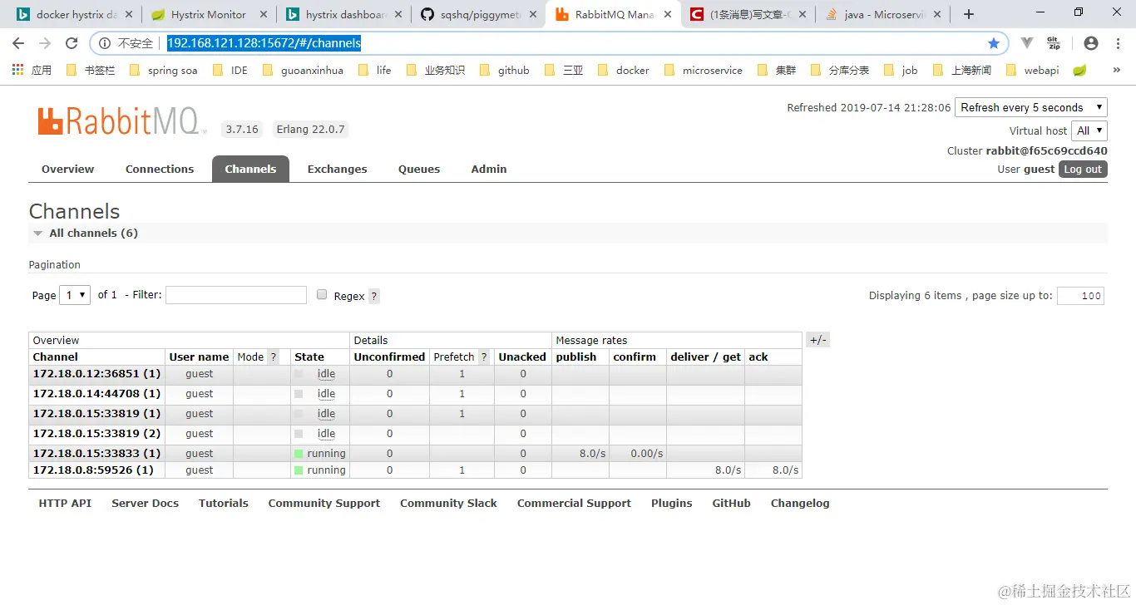
Task: Bookmark this page with the star icon
Action: click(x=993, y=43)
